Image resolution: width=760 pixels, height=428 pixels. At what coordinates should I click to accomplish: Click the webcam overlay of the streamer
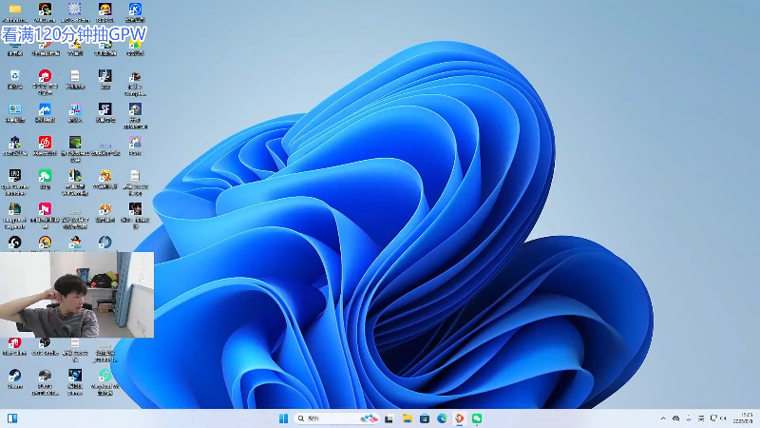click(77, 295)
